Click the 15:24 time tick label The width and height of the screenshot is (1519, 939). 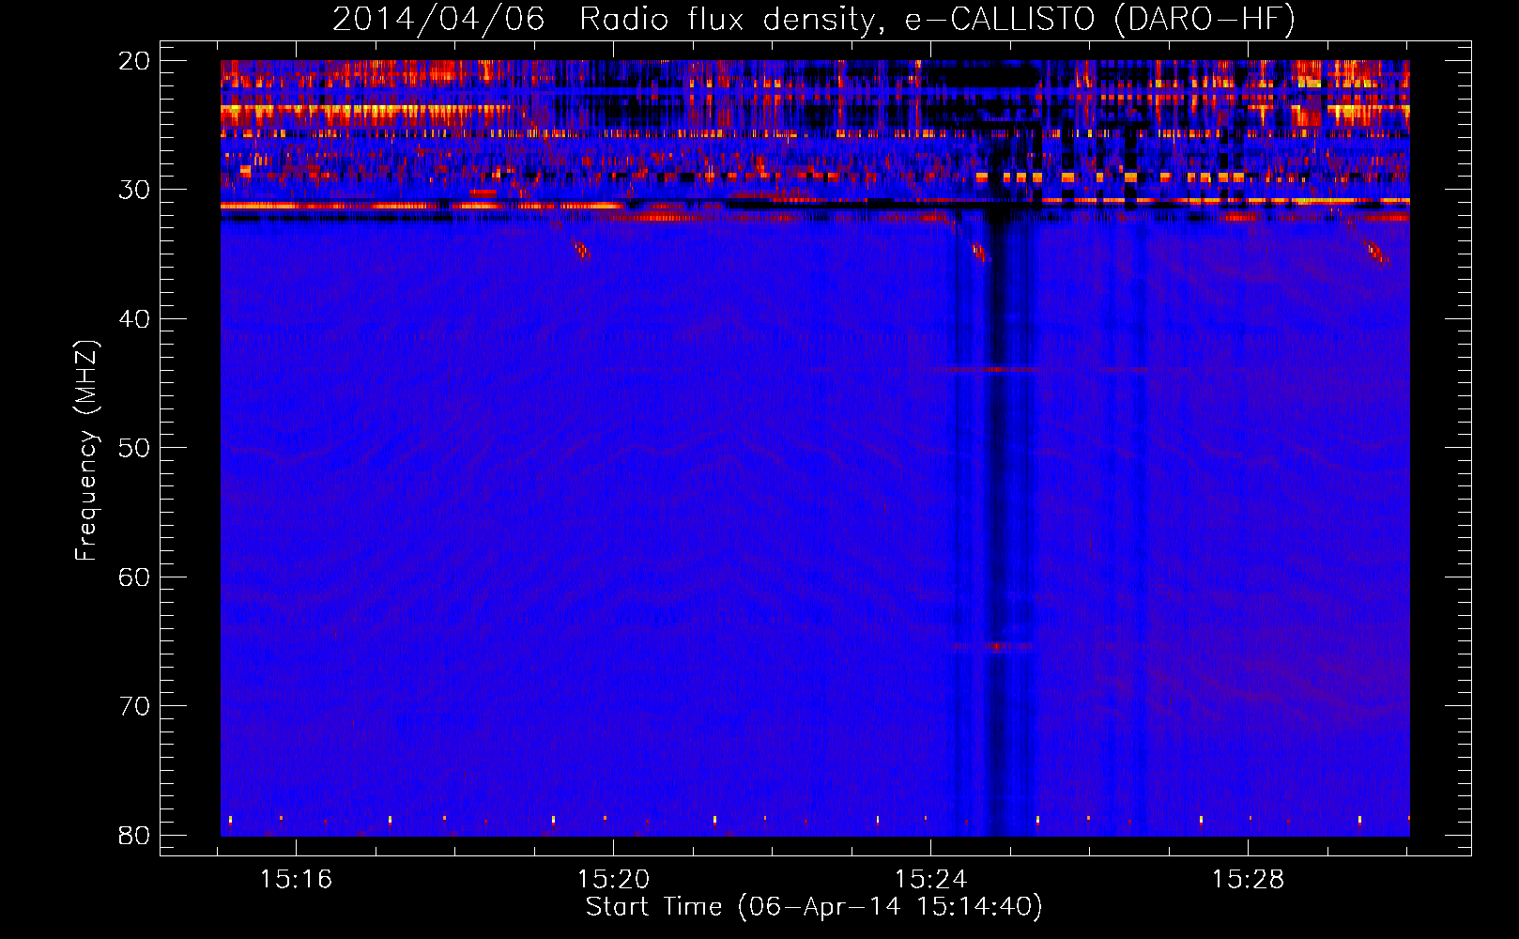[x=930, y=880]
